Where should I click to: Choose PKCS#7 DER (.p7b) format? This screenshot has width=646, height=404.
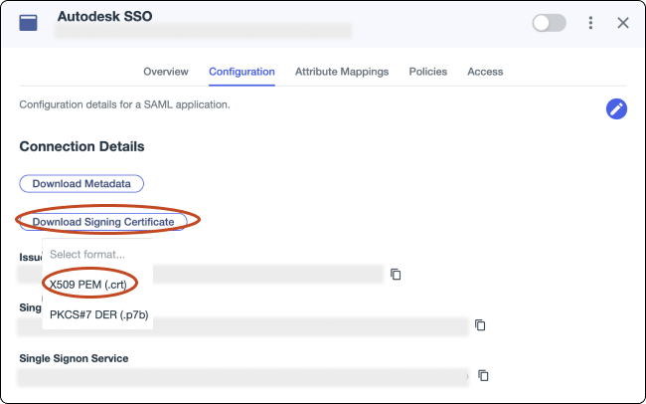98,314
